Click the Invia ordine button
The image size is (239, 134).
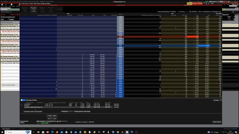[x=217, y=122]
